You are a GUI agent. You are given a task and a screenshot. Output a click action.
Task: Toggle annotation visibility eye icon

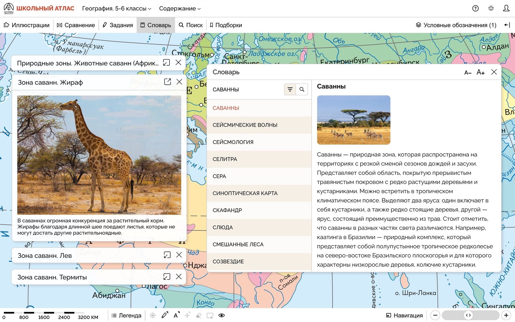(x=221, y=316)
